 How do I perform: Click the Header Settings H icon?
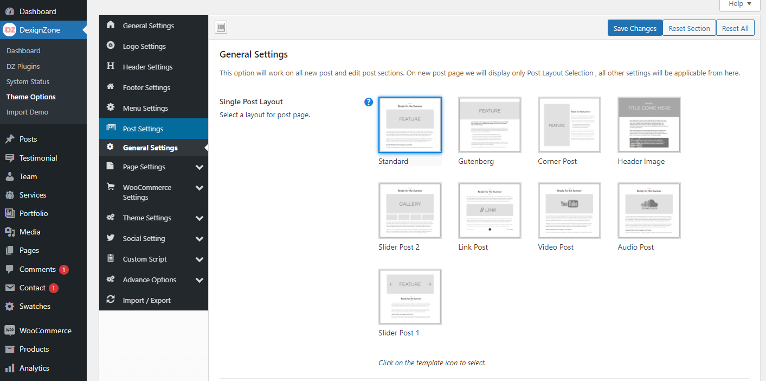111,67
